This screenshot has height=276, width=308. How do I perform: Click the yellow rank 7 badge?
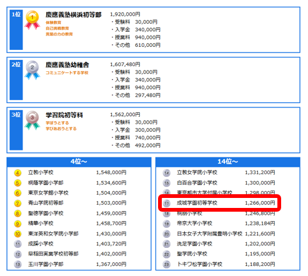tap(17, 203)
